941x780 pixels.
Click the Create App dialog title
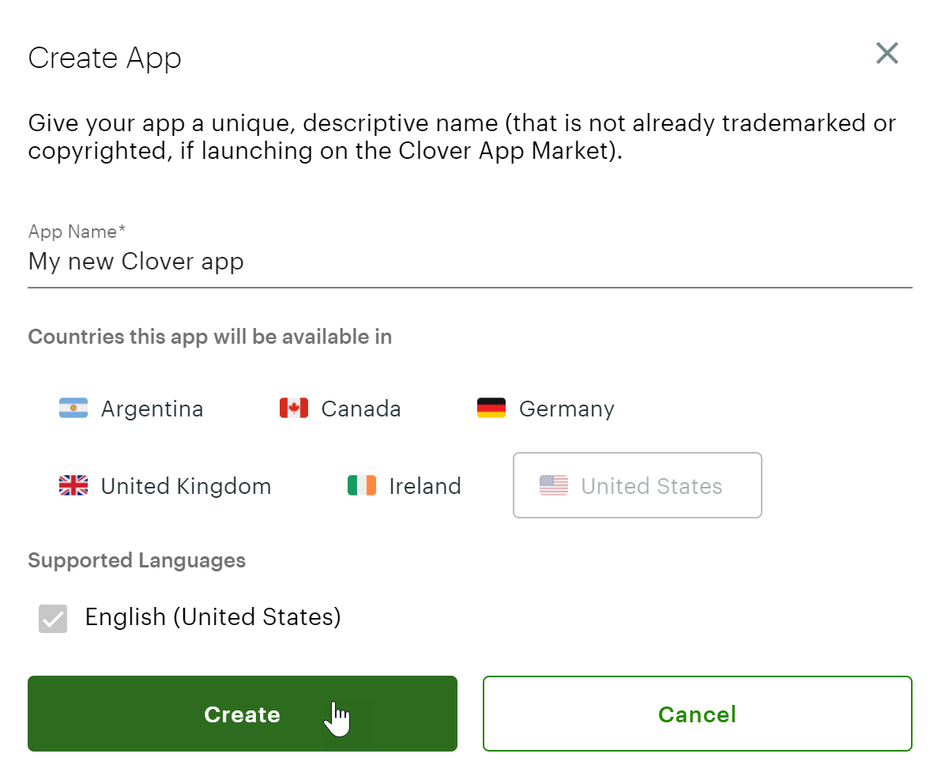pos(104,58)
